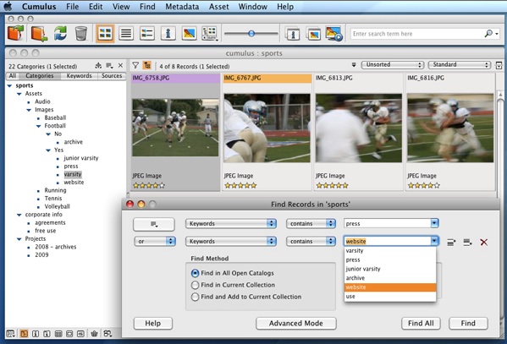The height and width of the screenshot is (344, 507).
Task: Open the press value combo box arrow
Action: [x=434, y=223]
